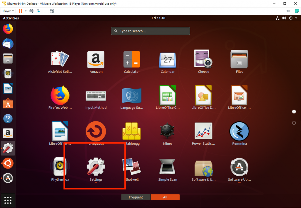Launch Shotwell photo manager
The height and width of the screenshot is (208, 301).
[132, 169]
